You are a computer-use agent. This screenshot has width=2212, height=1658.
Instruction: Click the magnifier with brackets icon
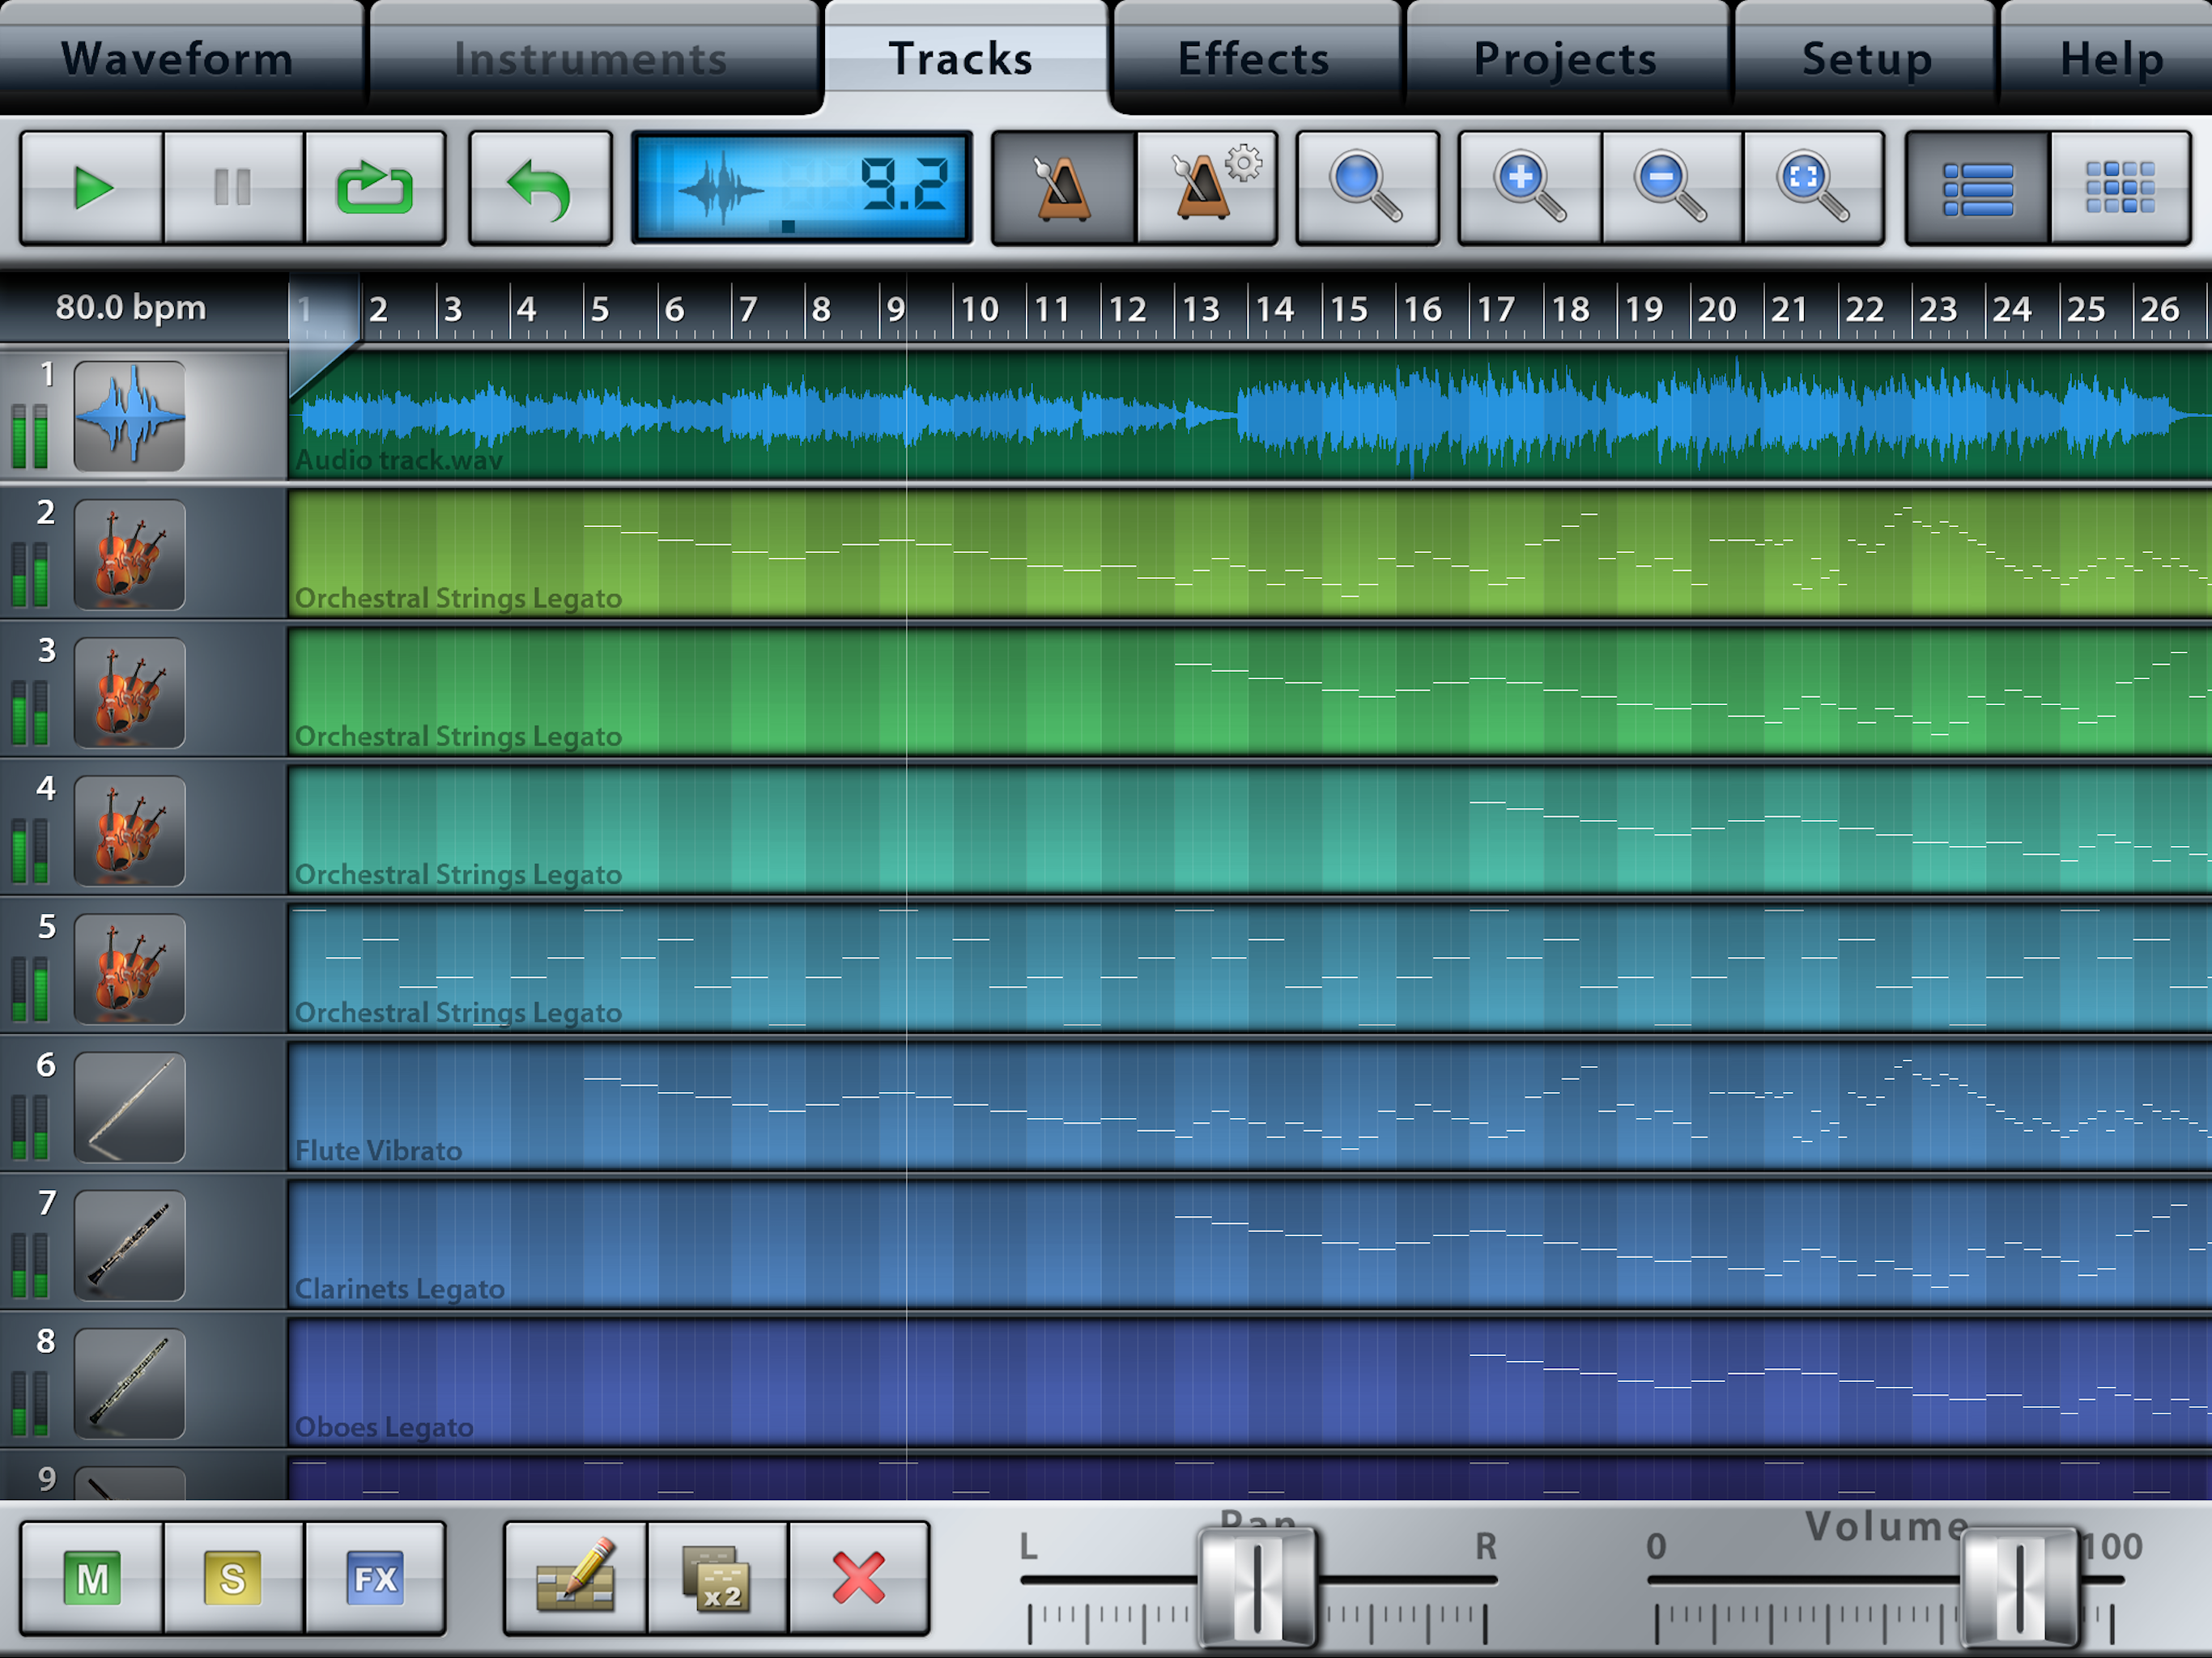[x=1813, y=188]
